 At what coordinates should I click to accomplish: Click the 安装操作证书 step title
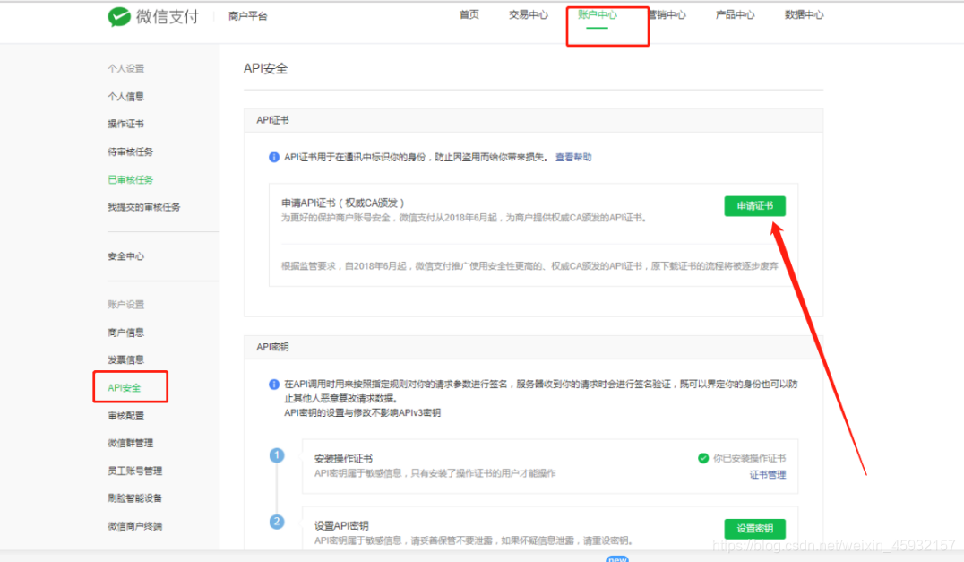click(343, 459)
